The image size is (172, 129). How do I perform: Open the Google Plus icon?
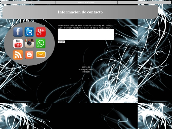[x=41, y=32]
